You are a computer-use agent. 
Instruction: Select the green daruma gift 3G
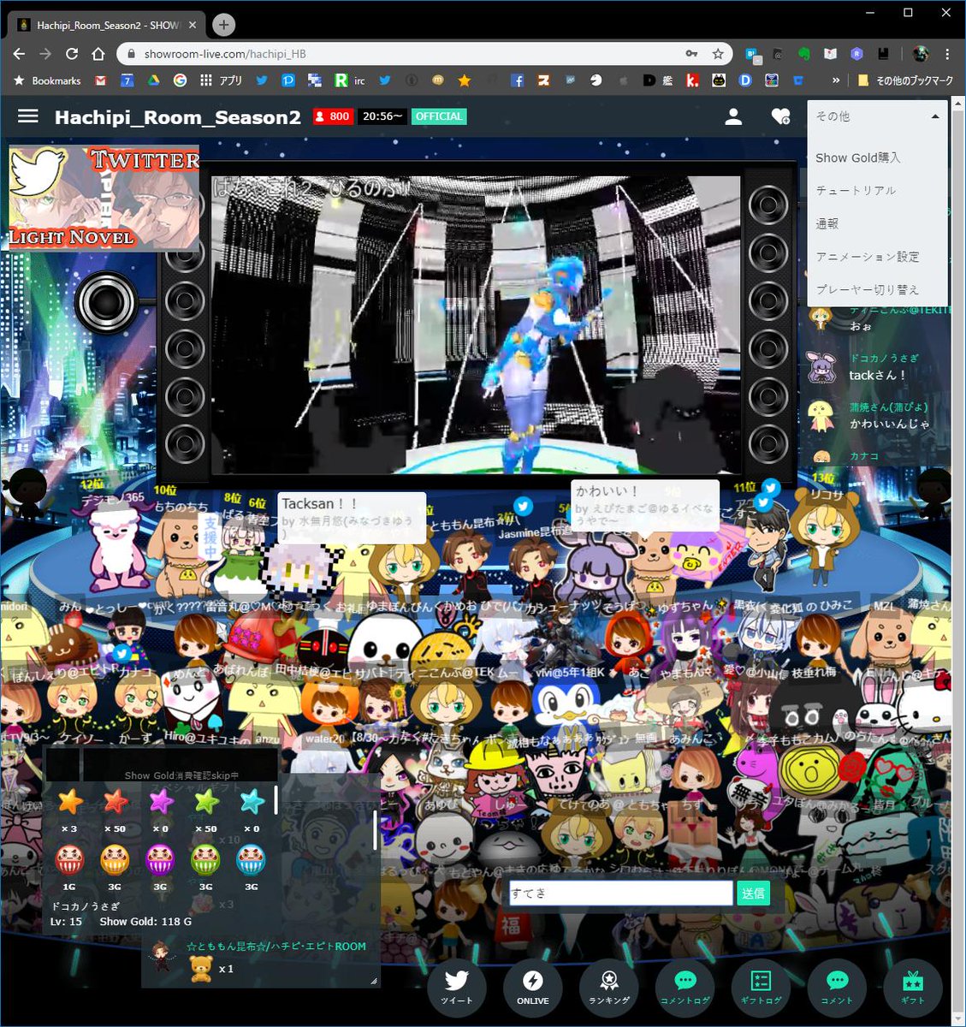[206, 859]
